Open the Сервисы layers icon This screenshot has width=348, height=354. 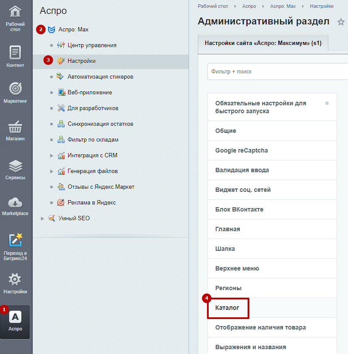pyautogui.click(x=15, y=166)
